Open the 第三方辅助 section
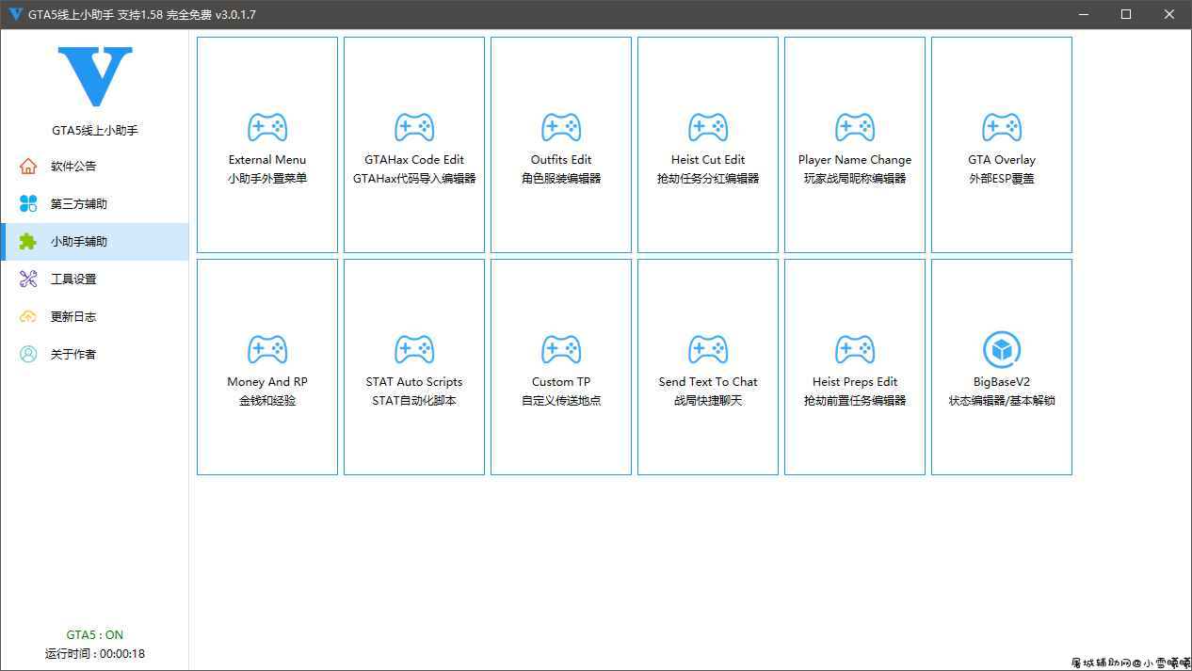Viewport: 1192px width, 671px height. pyautogui.click(x=94, y=204)
